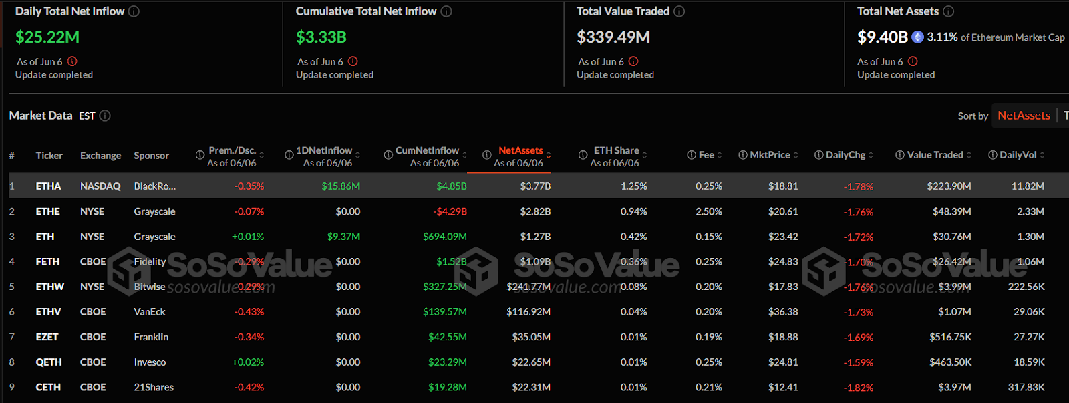Click the VanEck sponsor cell

pos(150,312)
